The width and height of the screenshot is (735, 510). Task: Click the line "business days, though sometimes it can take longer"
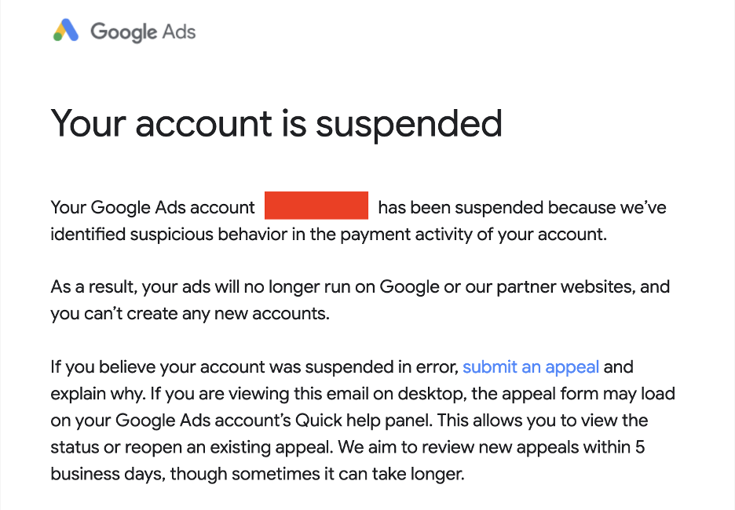(x=258, y=474)
